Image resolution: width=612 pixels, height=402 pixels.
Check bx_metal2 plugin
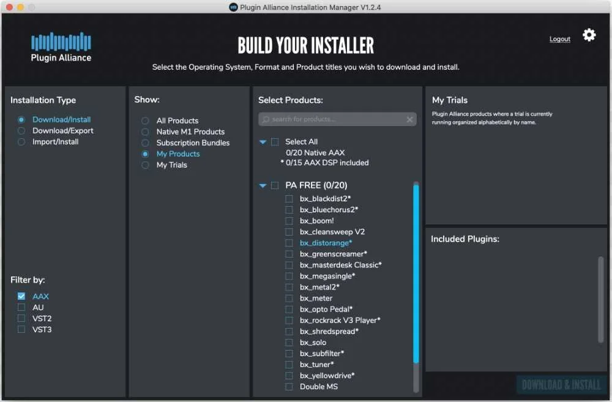pos(289,287)
